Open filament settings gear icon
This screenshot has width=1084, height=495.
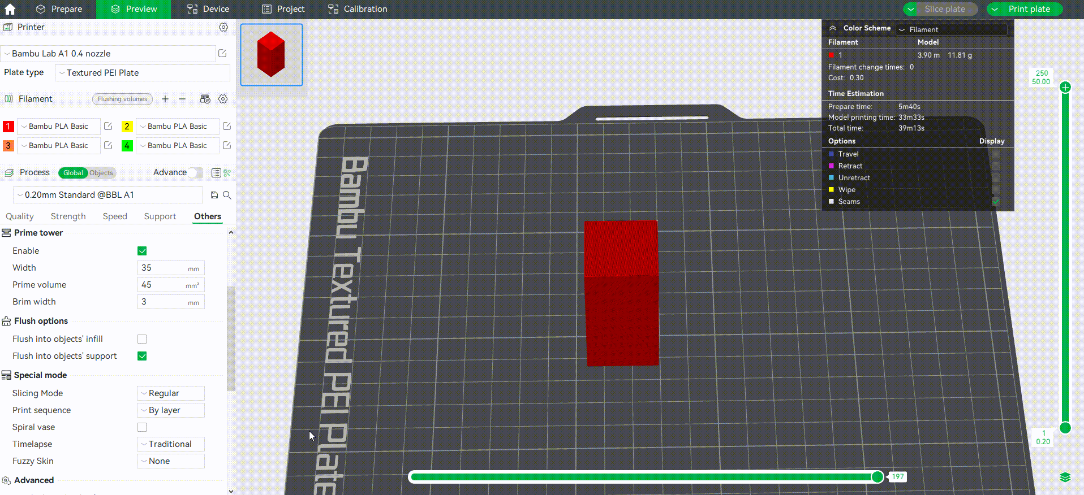pos(223,99)
